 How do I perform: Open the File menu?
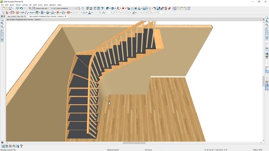pos(2,5)
